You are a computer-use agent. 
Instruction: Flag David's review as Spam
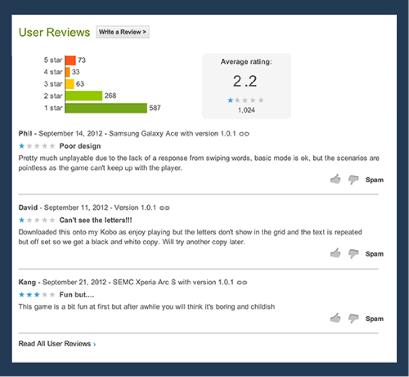(374, 254)
